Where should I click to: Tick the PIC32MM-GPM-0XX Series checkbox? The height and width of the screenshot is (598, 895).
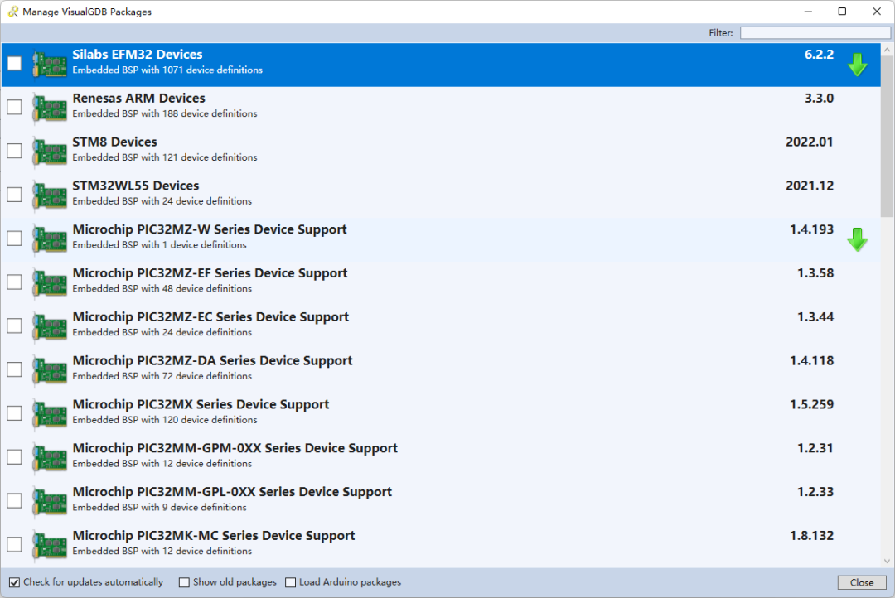[14, 457]
